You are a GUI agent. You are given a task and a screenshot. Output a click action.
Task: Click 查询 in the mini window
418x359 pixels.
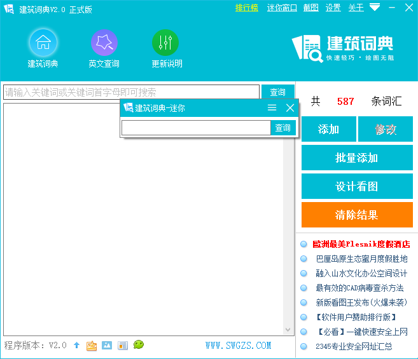pyautogui.click(x=283, y=128)
